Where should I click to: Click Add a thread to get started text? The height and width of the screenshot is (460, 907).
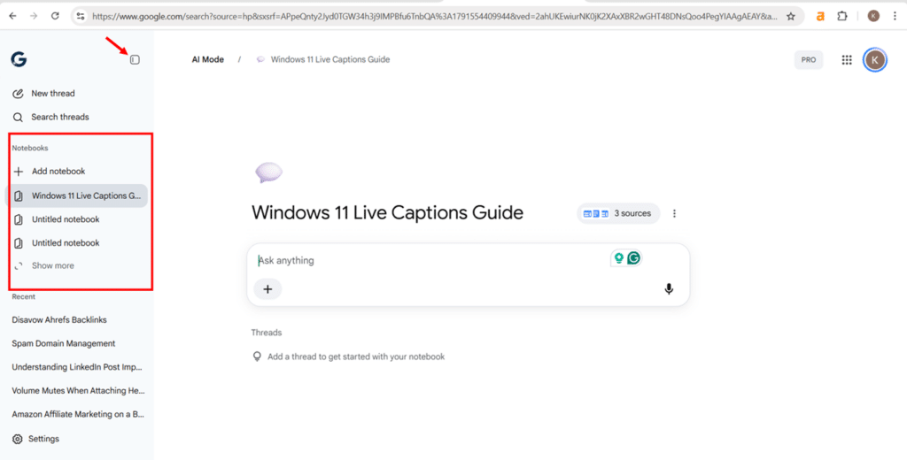tap(356, 356)
